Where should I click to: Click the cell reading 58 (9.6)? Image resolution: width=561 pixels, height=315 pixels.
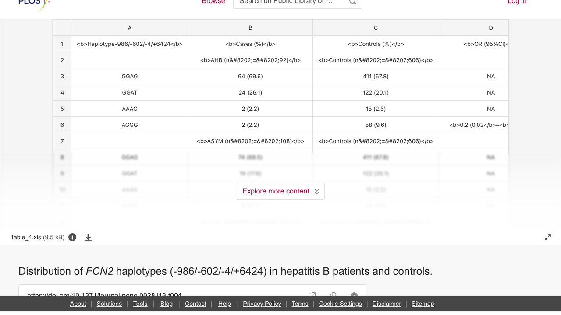[x=376, y=125]
